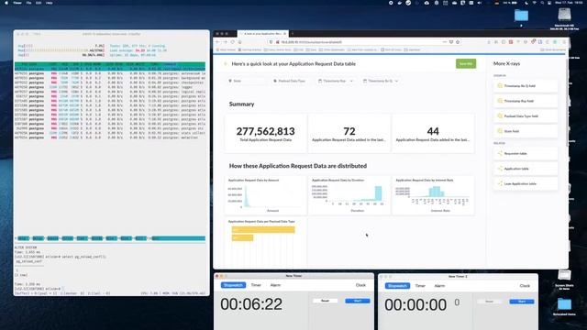This screenshot has height=330, width=587.
Task: Open the Timestamp Rcv field X-ray
Action: pyautogui.click(x=526, y=101)
